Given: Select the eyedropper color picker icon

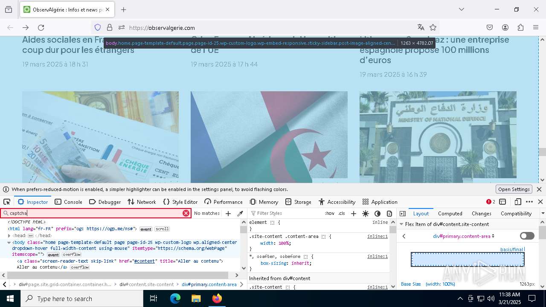Looking at the screenshot, I should point(240,213).
